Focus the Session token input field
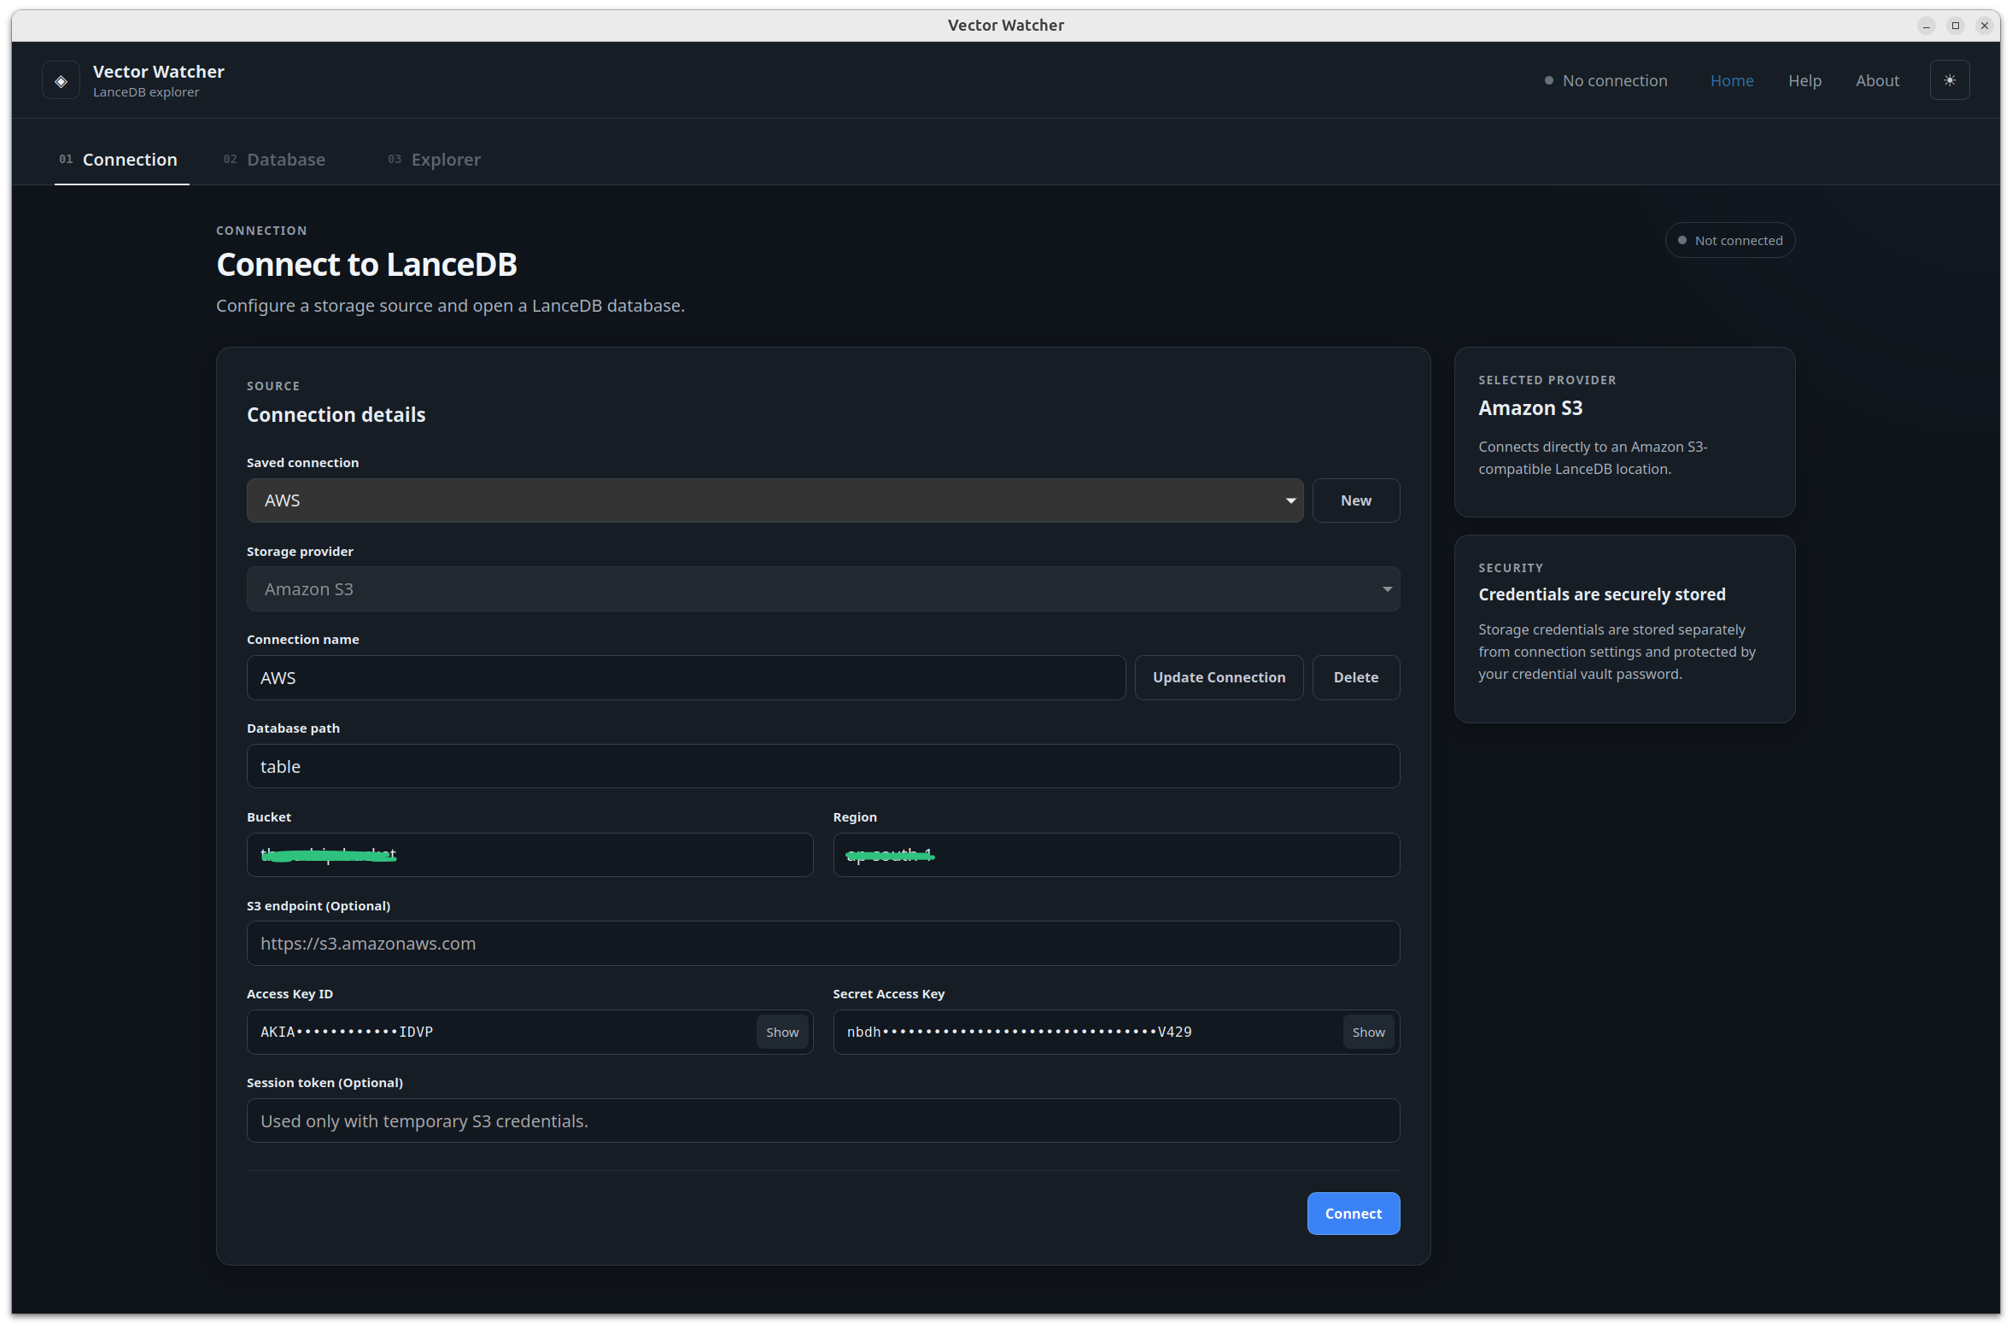2012x1328 pixels. pos(823,1120)
